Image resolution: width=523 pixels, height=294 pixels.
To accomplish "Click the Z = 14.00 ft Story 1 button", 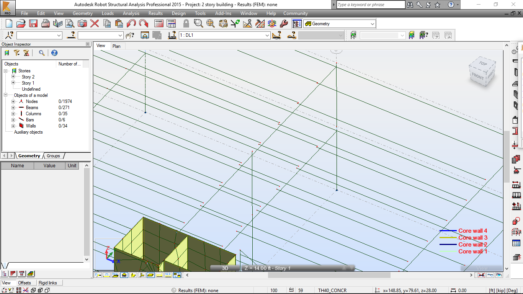I will click(268, 268).
